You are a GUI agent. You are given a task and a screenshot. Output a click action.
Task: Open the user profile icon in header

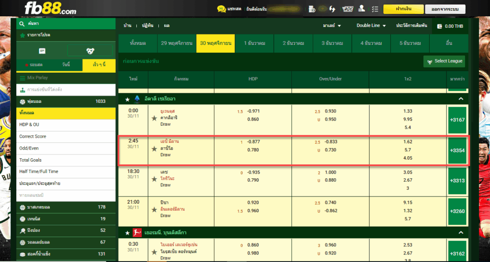pyautogui.click(x=362, y=9)
